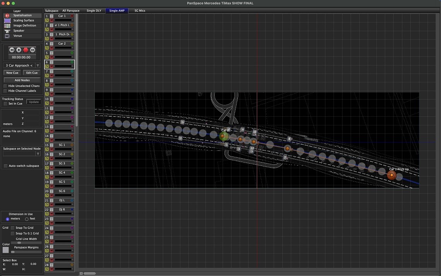Enable Hide Unselected Chans checkbox

(5, 86)
